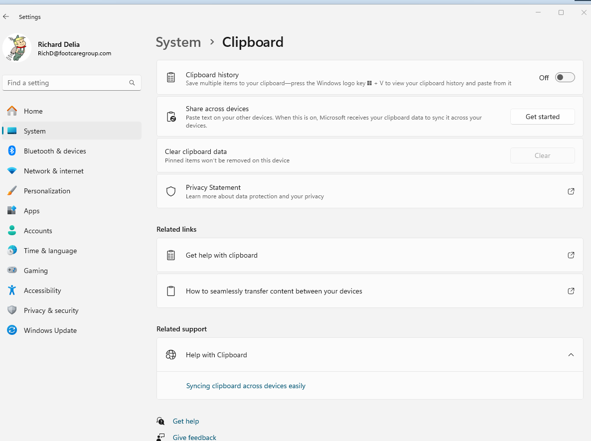This screenshot has height=441, width=591.
Task: Click the Give feedback link
Action: pyautogui.click(x=194, y=437)
